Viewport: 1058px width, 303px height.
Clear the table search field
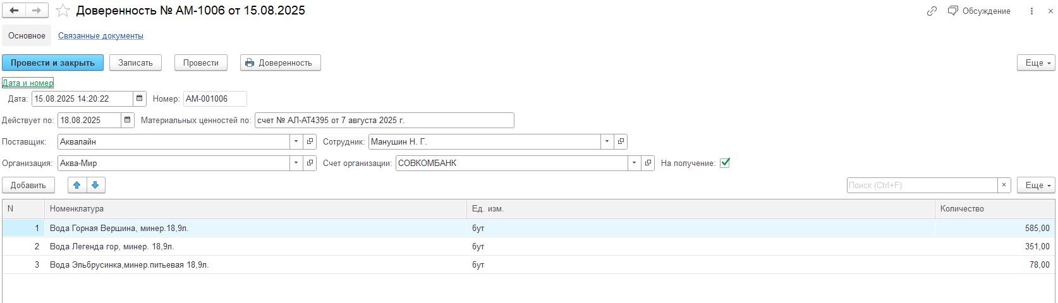[x=1004, y=185]
